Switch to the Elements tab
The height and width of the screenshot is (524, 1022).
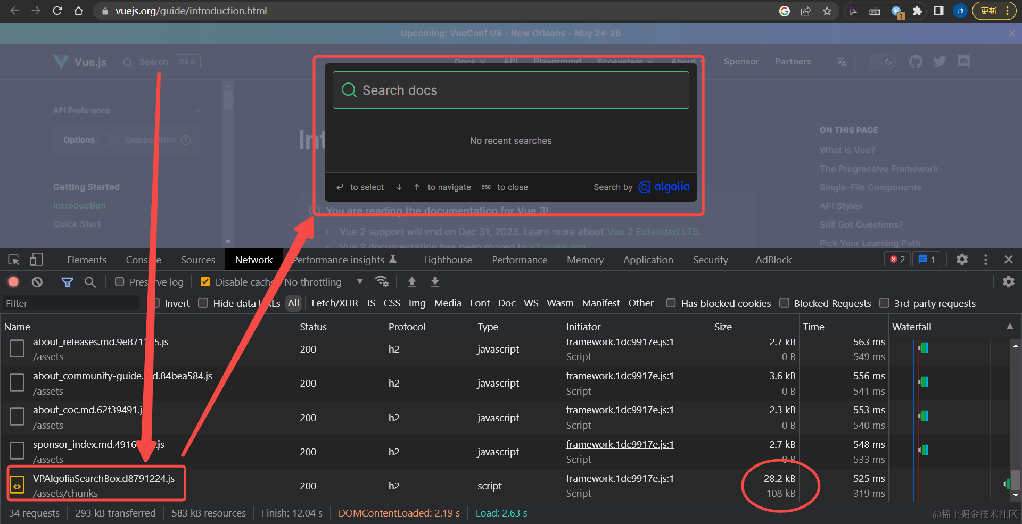pyautogui.click(x=86, y=260)
